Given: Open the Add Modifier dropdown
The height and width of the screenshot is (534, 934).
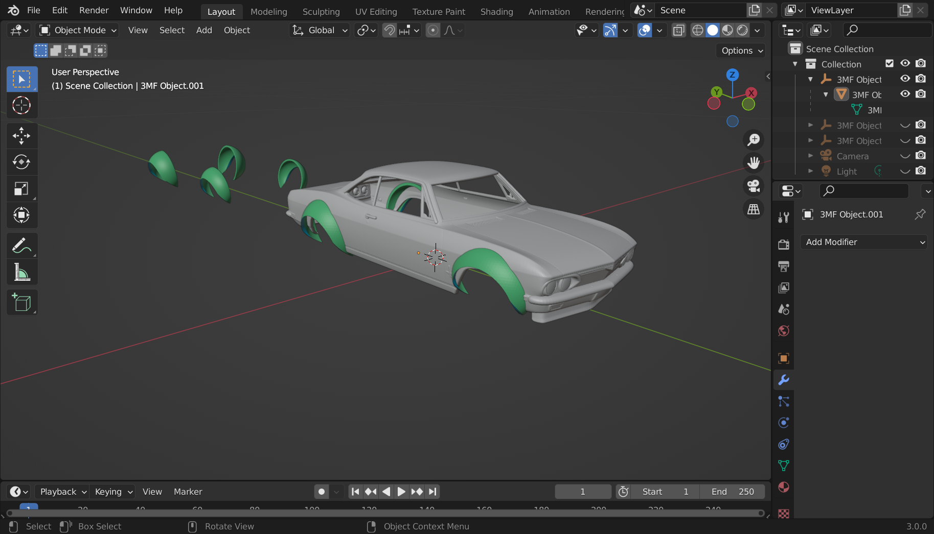Looking at the screenshot, I should [x=864, y=242].
